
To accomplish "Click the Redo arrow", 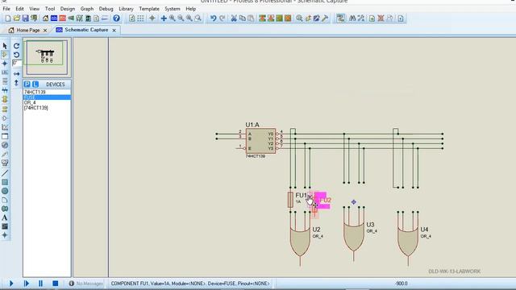I will (x=223, y=19).
